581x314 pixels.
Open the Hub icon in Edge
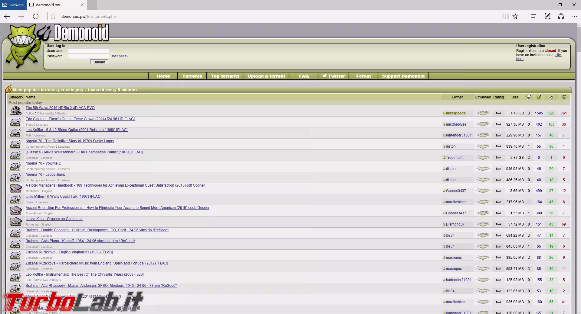[534, 16]
